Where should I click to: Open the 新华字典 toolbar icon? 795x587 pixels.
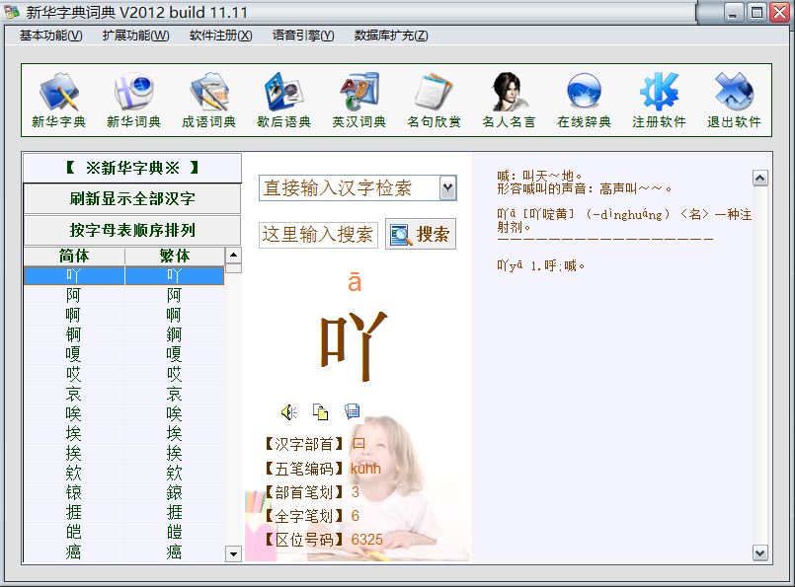(x=59, y=100)
